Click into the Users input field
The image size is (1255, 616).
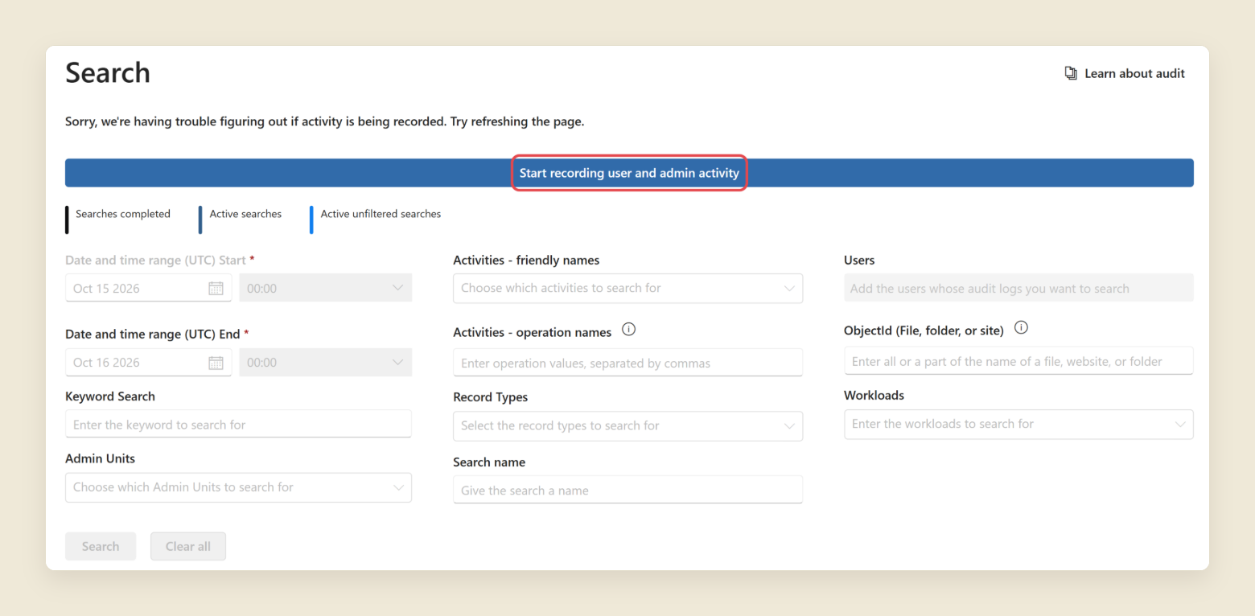tap(1018, 288)
